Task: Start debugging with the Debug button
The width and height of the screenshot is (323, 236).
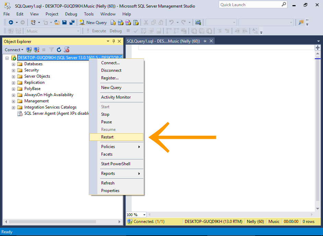Action: [x=116, y=31]
